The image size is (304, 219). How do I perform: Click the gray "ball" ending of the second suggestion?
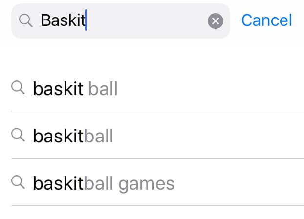click(x=98, y=136)
